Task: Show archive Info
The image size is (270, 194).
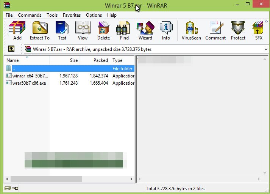Action: tap(166, 30)
